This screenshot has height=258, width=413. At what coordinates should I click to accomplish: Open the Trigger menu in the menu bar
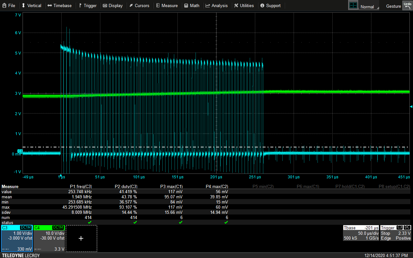pyautogui.click(x=87, y=5)
